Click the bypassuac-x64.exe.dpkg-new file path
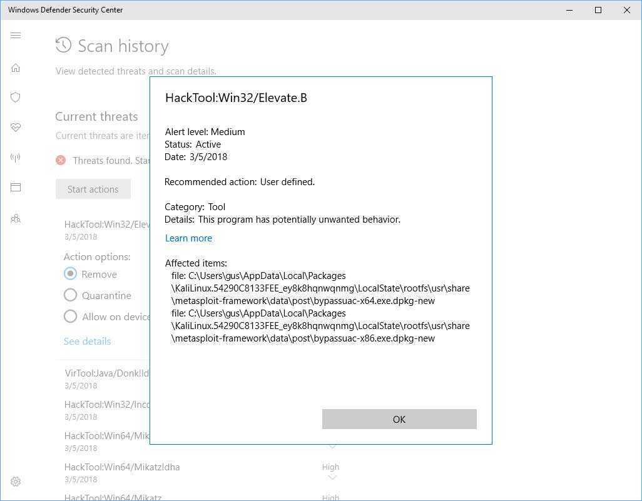The width and height of the screenshot is (642, 501). (320, 288)
